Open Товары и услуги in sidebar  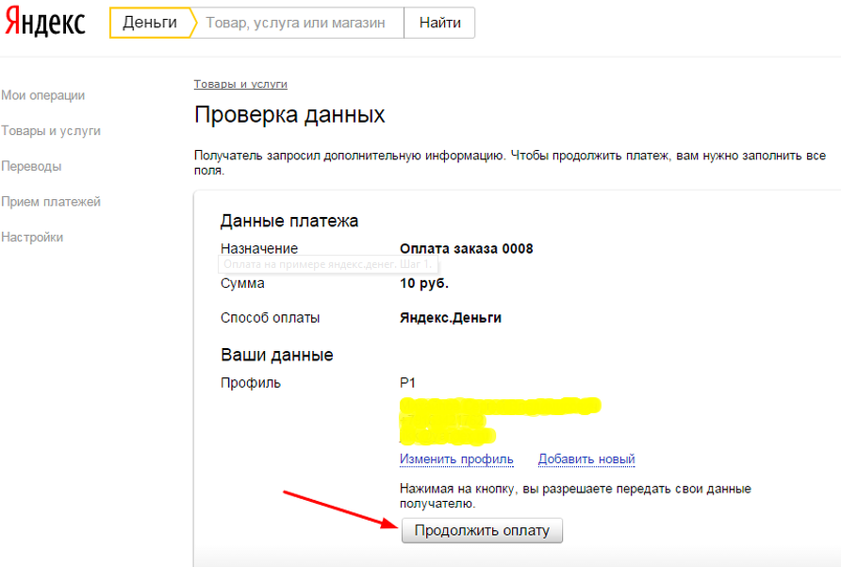[51, 131]
